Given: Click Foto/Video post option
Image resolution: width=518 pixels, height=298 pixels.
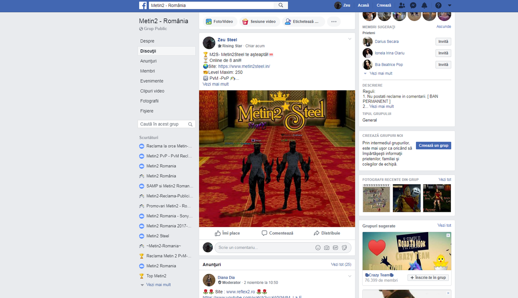Looking at the screenshot, I should (220, 21).
